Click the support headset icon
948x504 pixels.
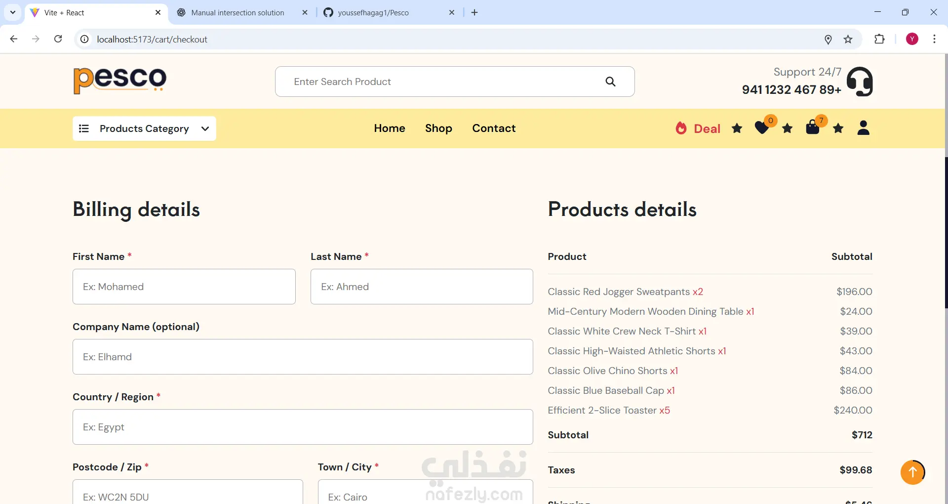[860, 82]
